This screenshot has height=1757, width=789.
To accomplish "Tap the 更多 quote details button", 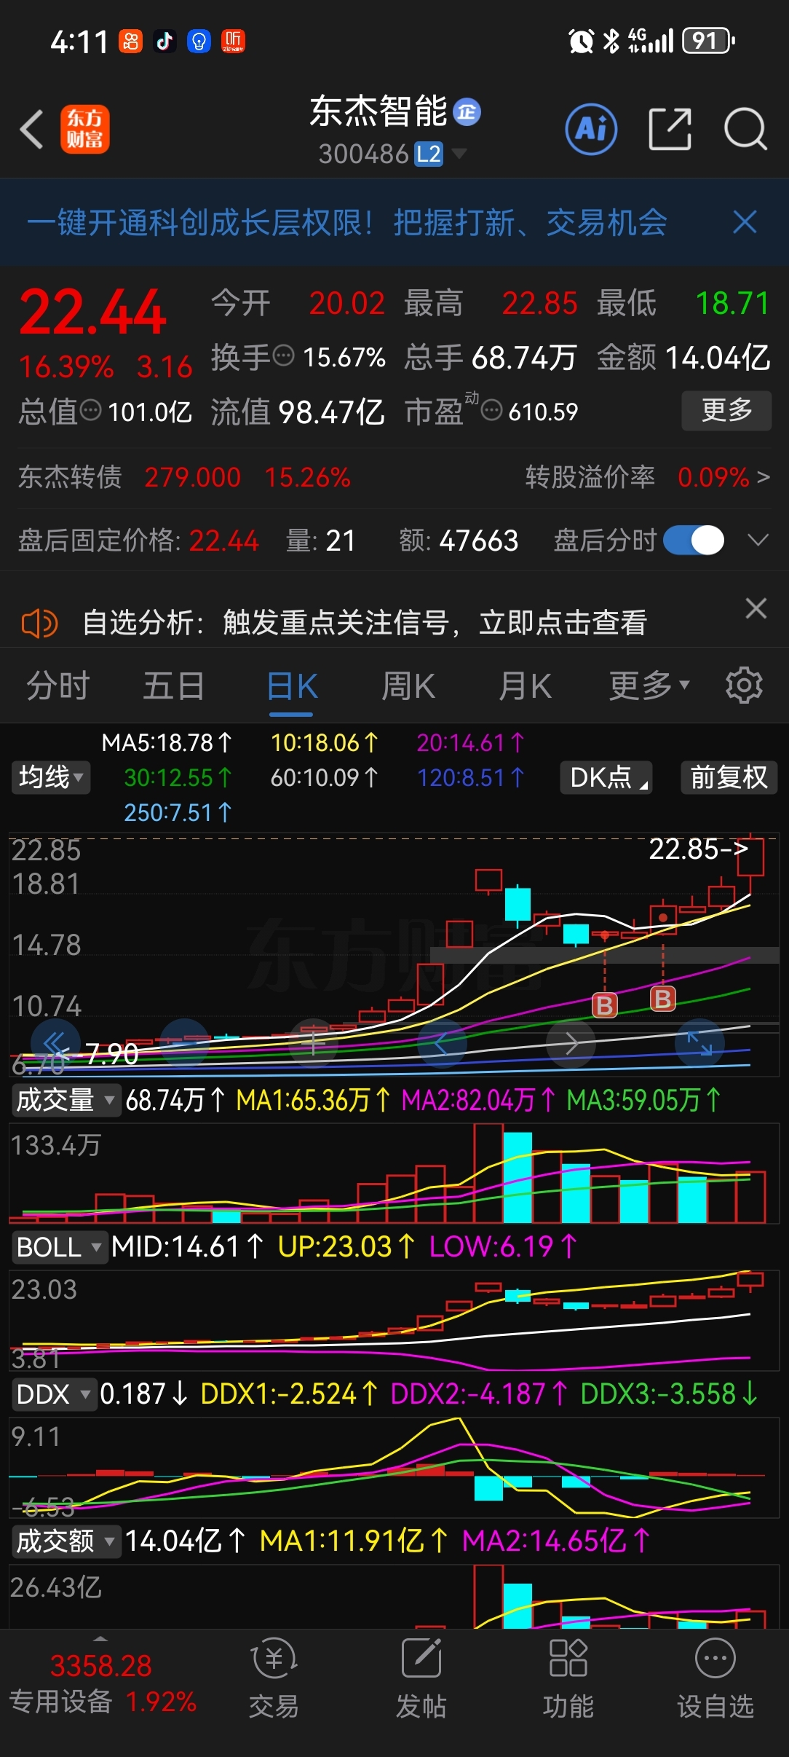I will pyautogui.click(x=726, y=410).
